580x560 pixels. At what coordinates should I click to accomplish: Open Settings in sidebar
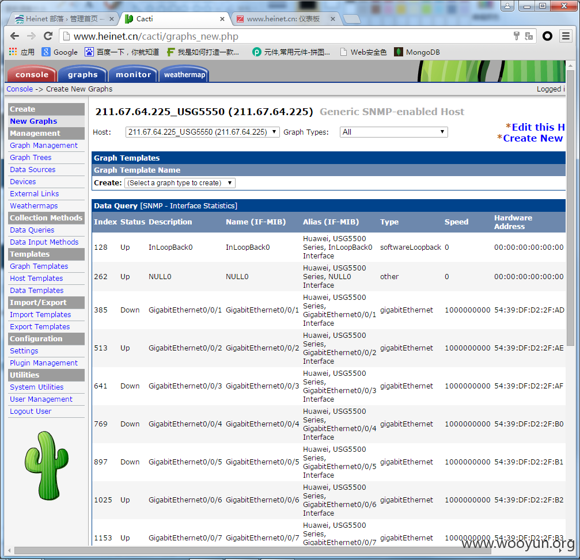24,351
